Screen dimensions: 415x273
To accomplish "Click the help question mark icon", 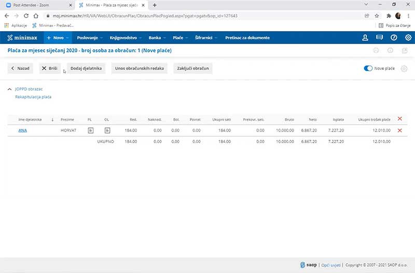I will 394,38.
